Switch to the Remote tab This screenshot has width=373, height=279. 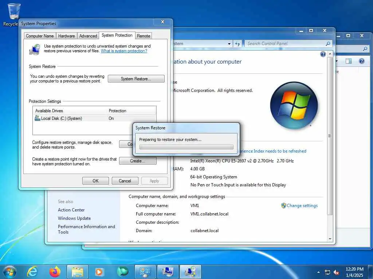click(144, 36)
